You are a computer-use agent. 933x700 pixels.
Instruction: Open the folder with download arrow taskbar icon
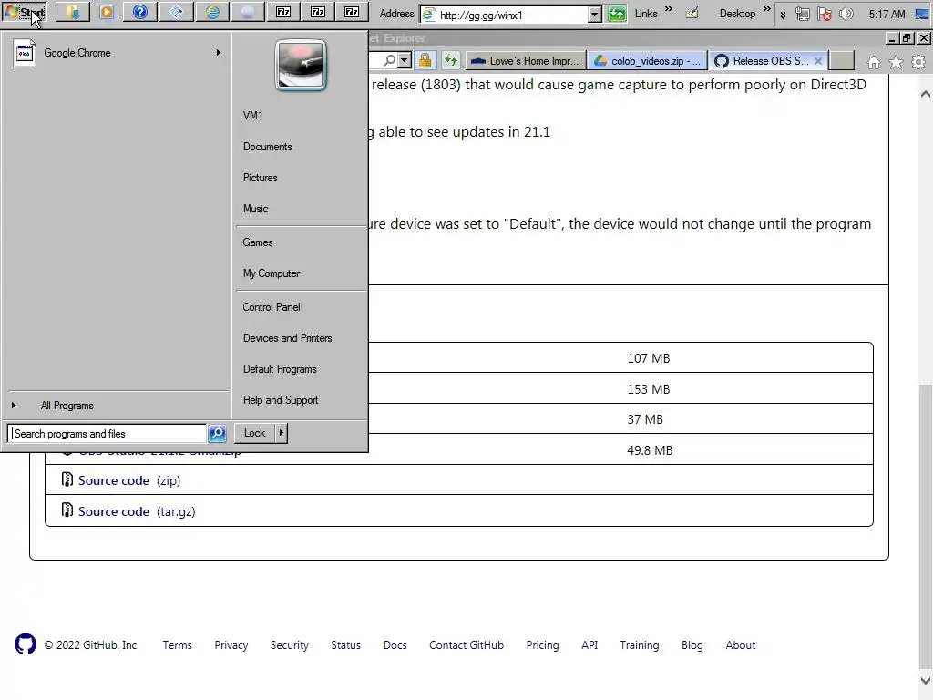coord(73,12)
